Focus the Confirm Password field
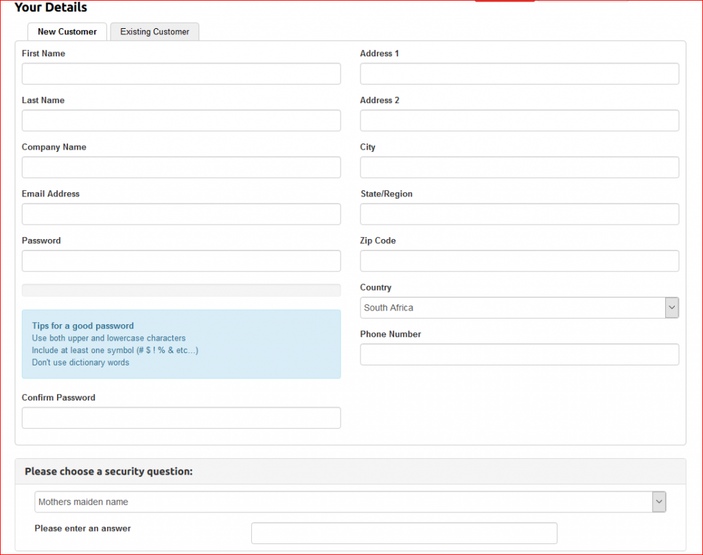 181,418
